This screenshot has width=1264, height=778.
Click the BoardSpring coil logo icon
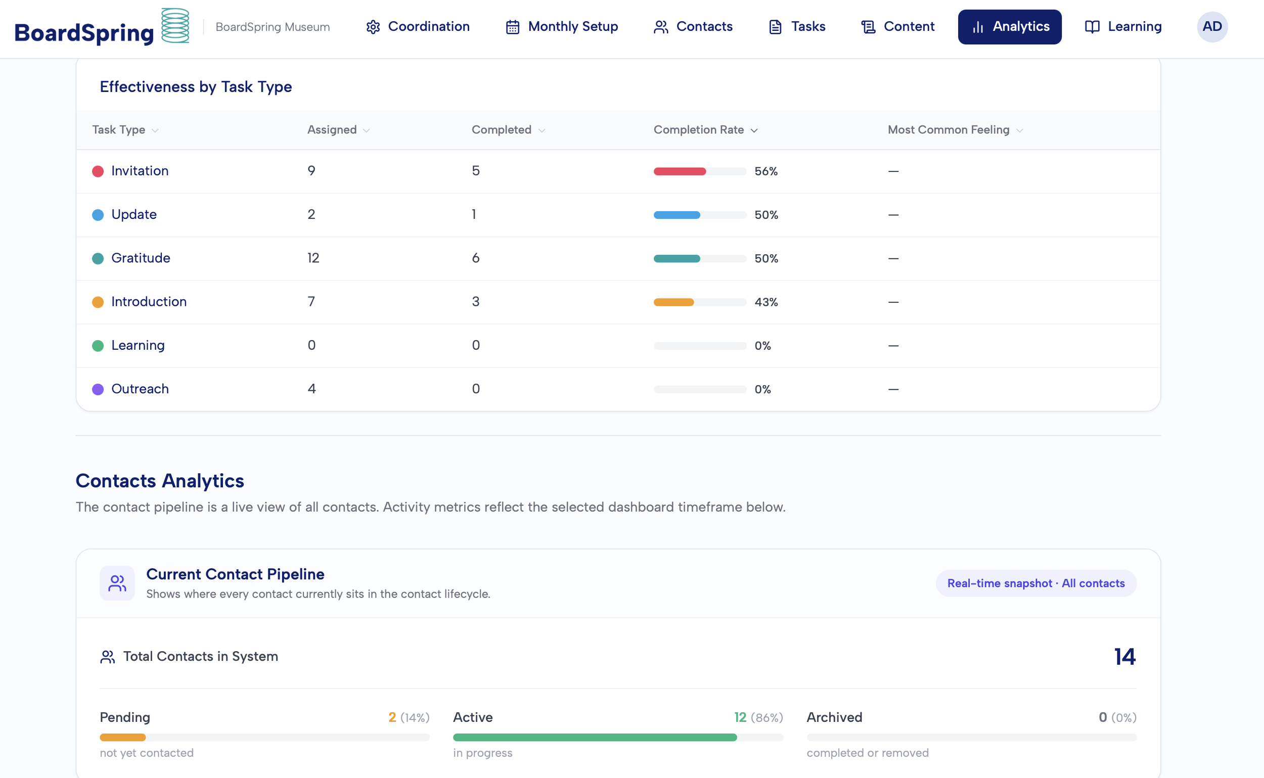coord(175,26)
